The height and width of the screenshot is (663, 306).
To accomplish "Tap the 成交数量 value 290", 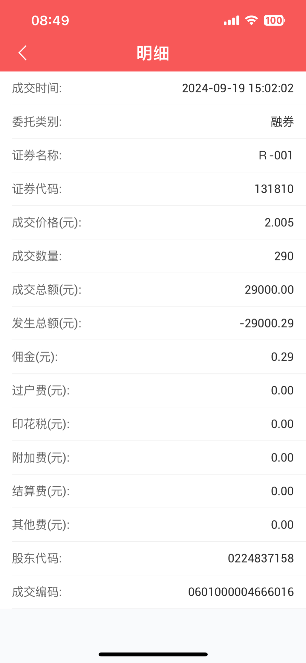I will coord(284,256).
